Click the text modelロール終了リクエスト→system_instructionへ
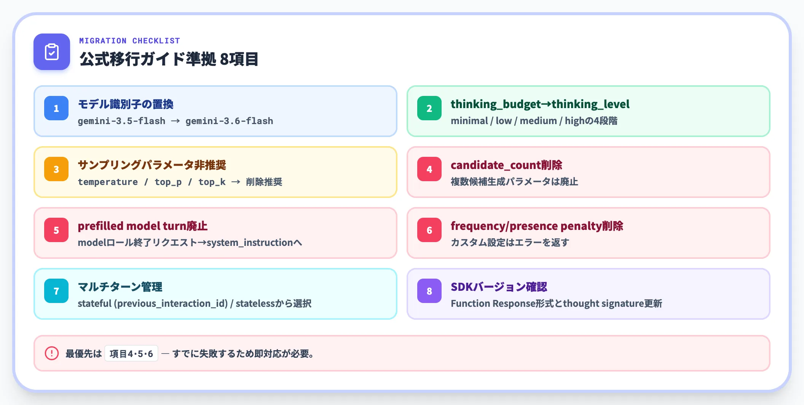 click(x=190, y=242)
